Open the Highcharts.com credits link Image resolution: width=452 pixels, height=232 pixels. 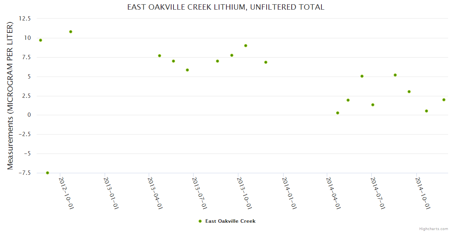pyautogui.click(x=433, y=229)
